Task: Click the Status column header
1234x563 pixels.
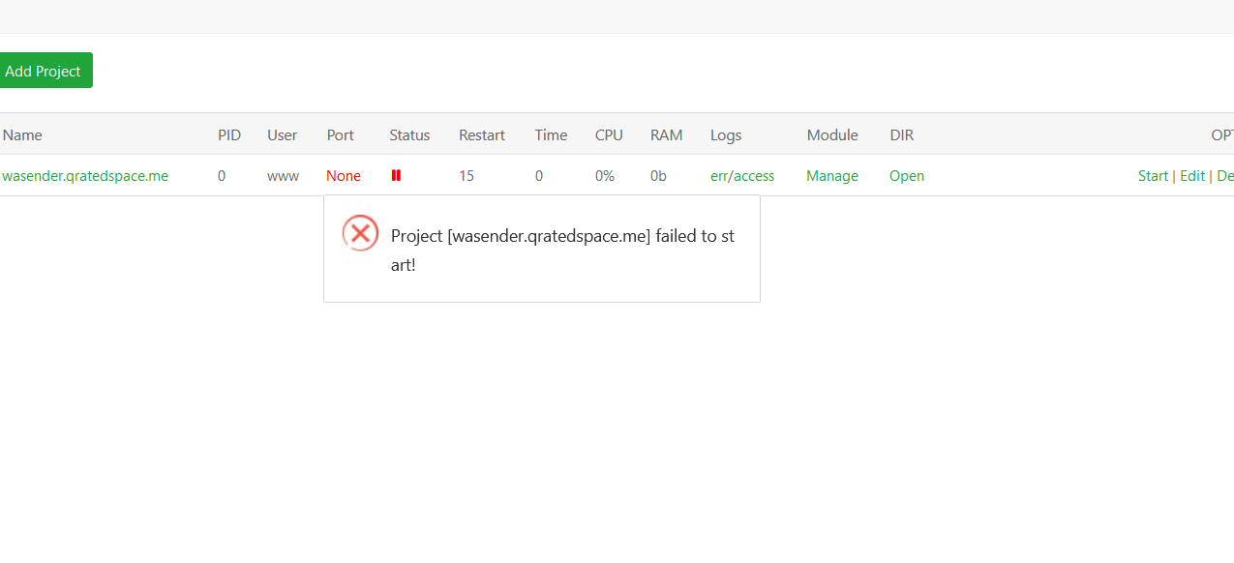Action: click(409, 135)
